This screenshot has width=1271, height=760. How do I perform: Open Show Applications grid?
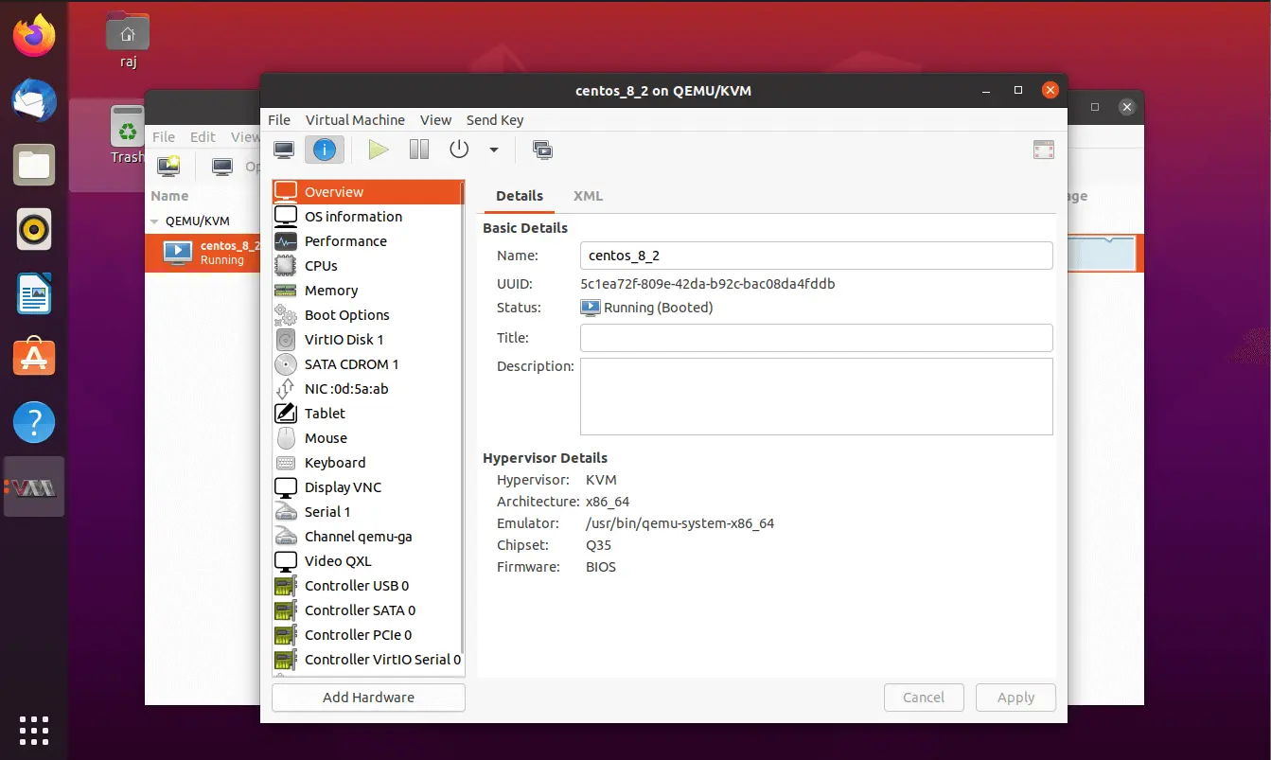coord(34,730)
